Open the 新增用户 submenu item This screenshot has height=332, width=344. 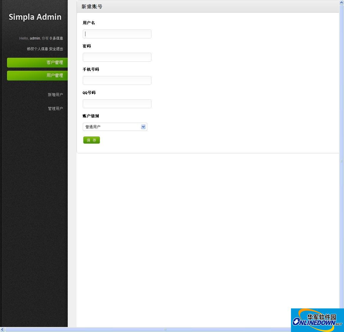55,95
